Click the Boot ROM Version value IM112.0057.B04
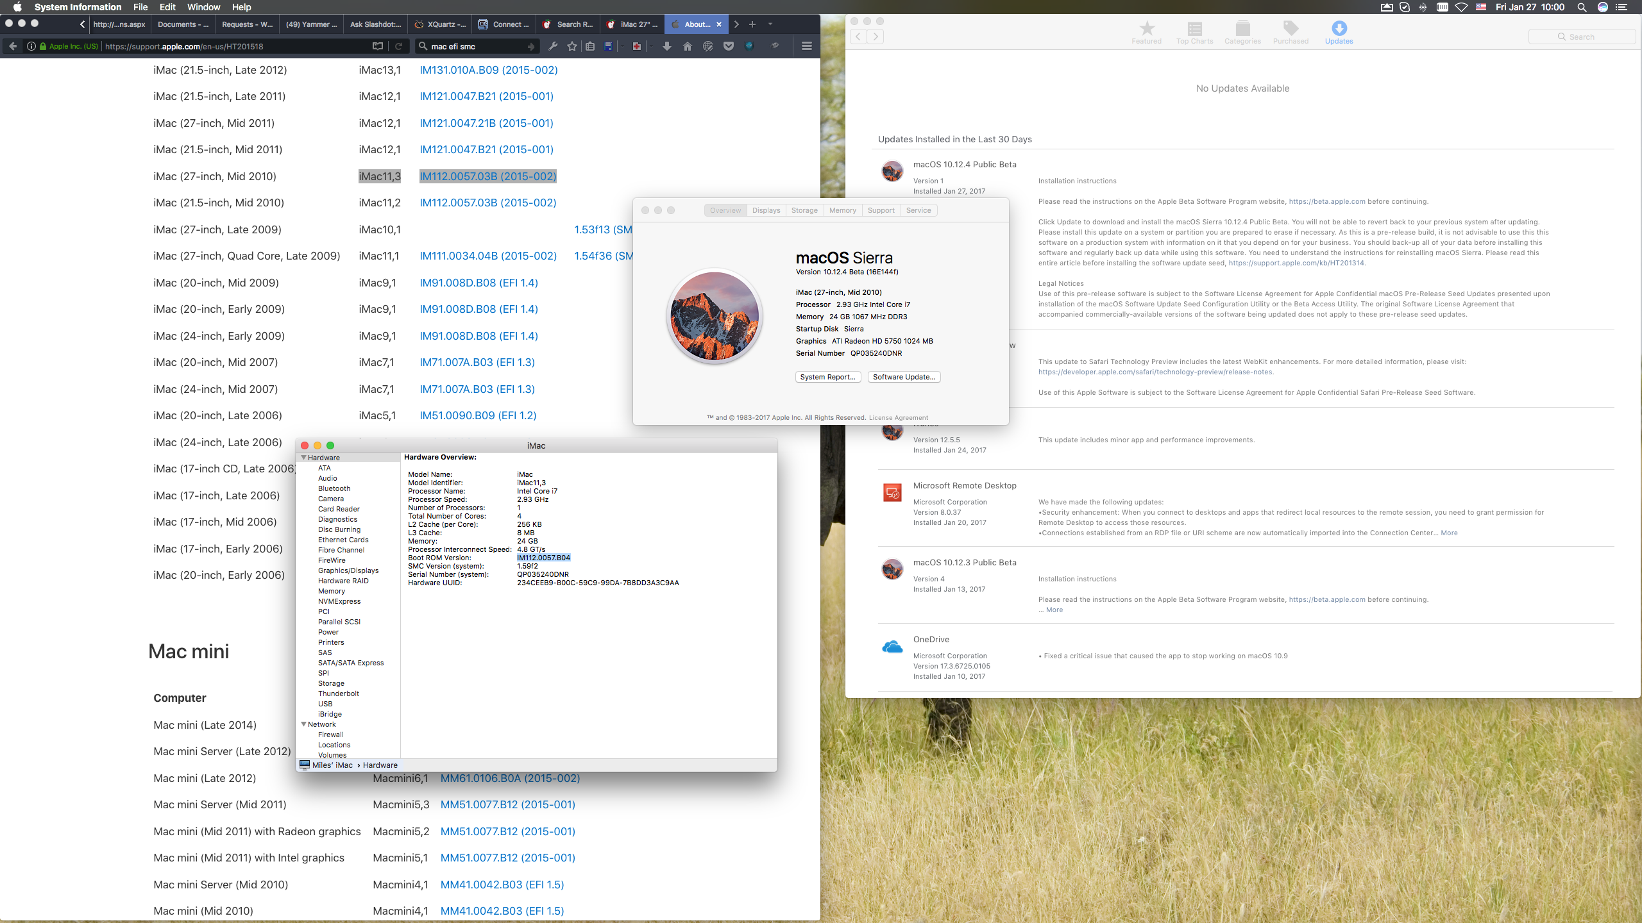 point(543,558)
